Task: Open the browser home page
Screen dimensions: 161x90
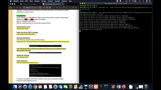Action: 20,8
